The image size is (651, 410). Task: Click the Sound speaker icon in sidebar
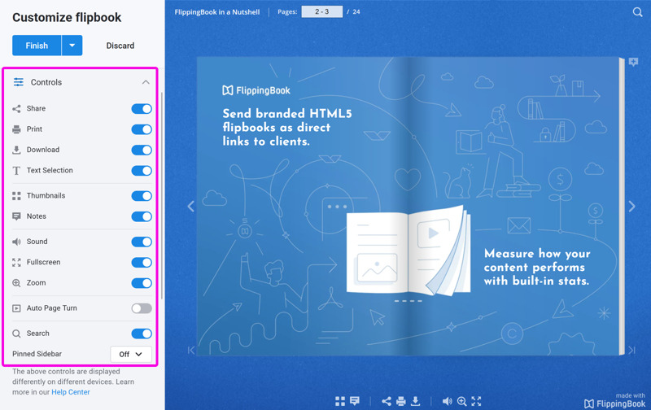[16, 242]
